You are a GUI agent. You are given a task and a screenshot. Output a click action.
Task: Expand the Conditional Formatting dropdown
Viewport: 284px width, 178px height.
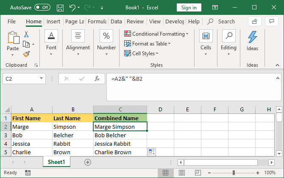[156, 34]
